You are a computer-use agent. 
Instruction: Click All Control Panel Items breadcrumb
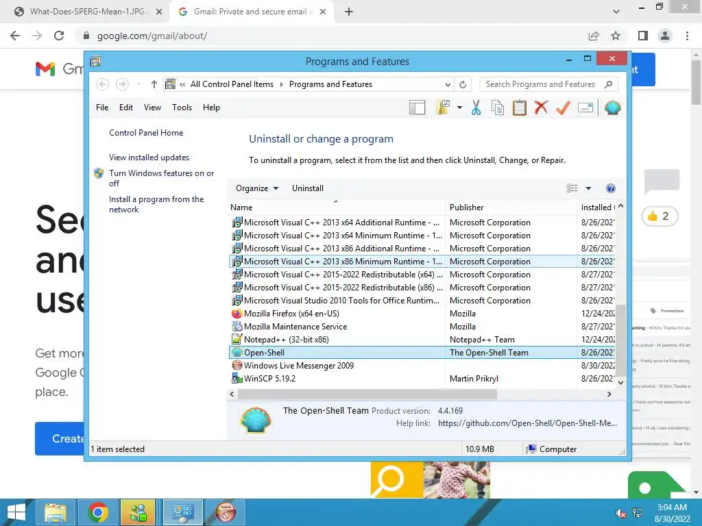click(x=232, y=84)
